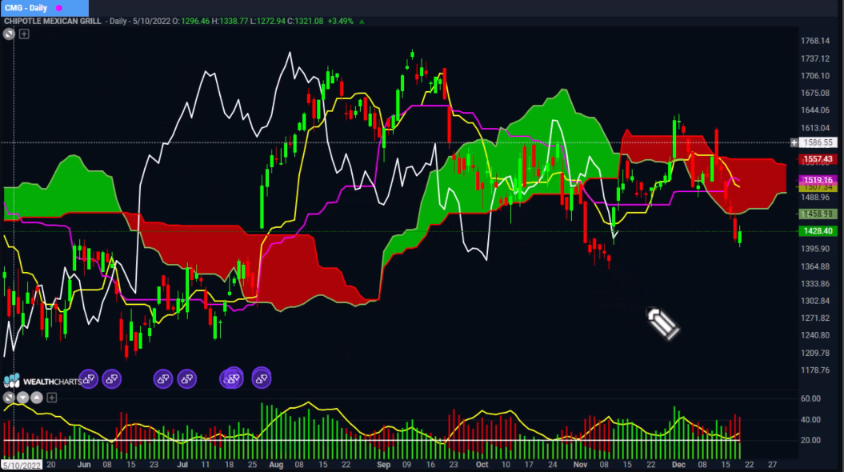Maximize the lower indicator panel

pyautogui.click(x=9, y=398)
